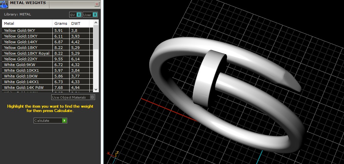Enable Use Object Materials option
344x164 pixels.
(73, 97)
